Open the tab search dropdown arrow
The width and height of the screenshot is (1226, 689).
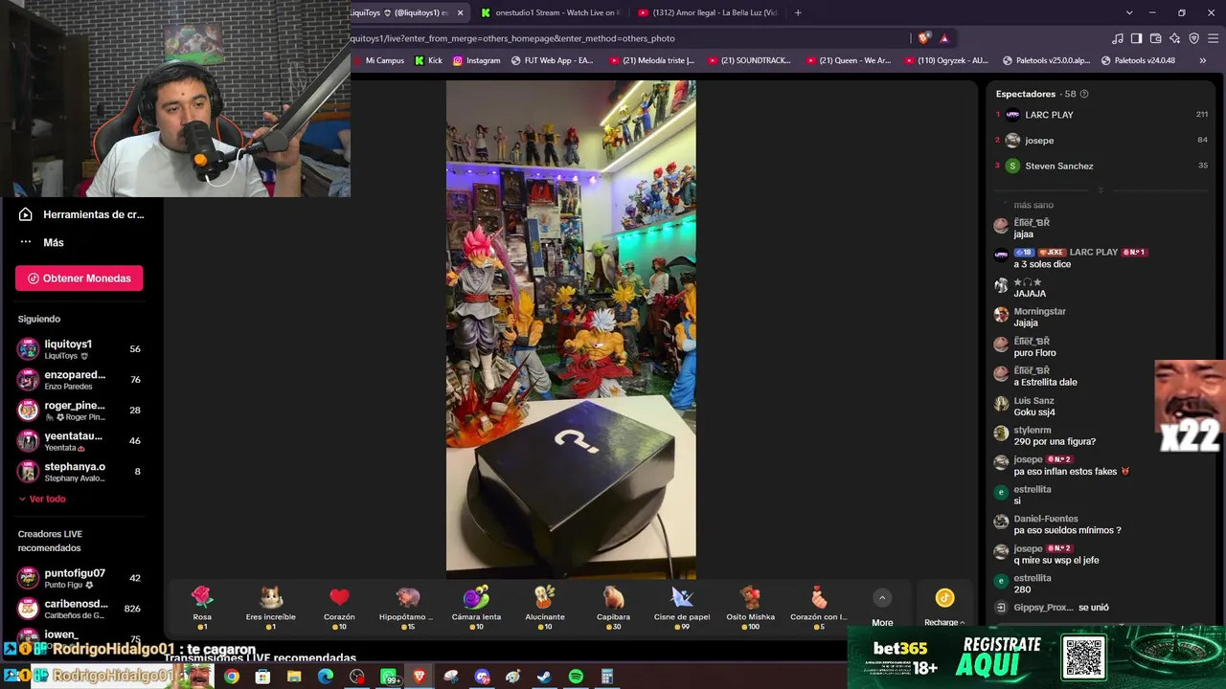tap(1129, 12)
